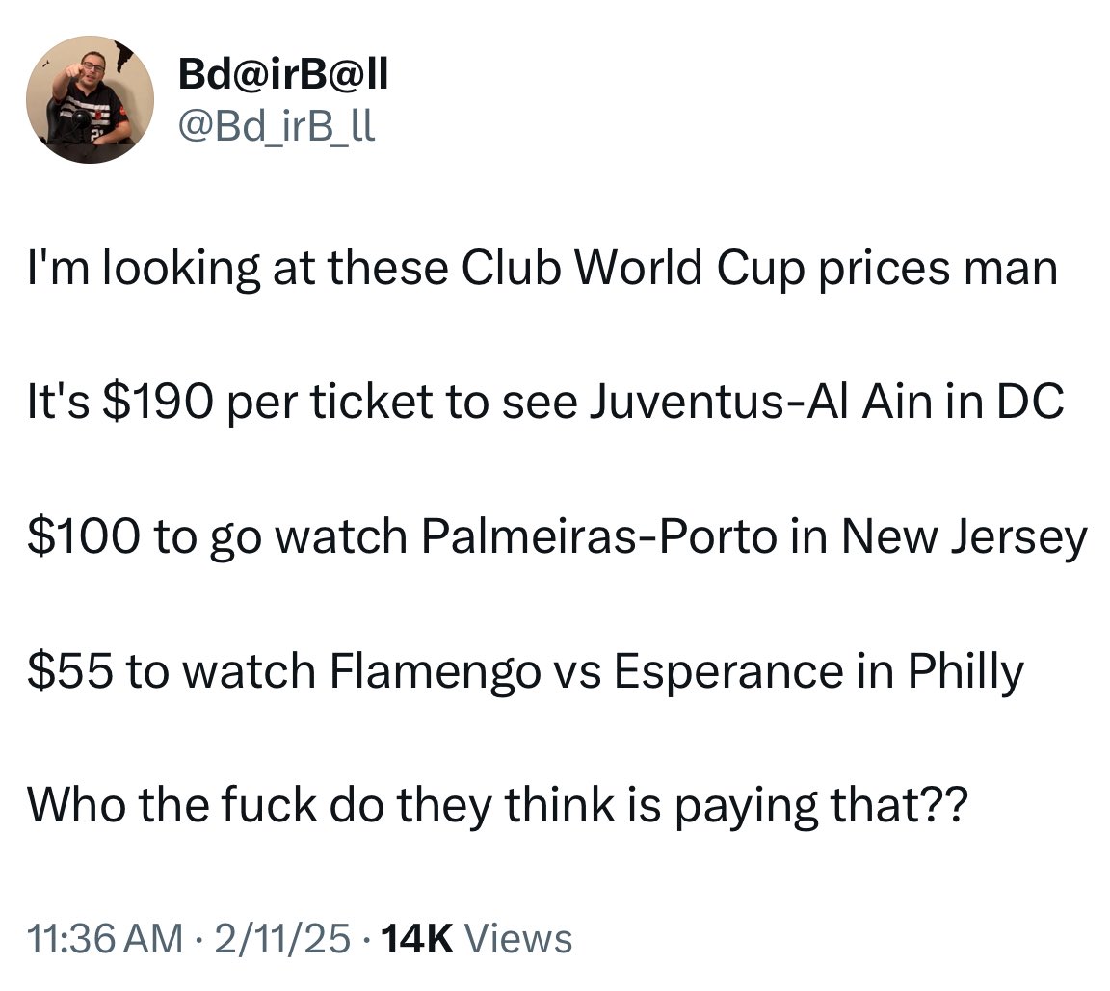This screenshot has height=991, width=1110.
Task: Click the words "Club World Cup"
Action: point(633,269)
